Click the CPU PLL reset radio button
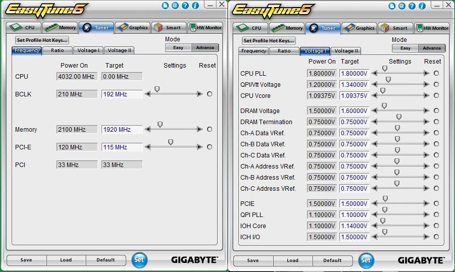Image resolution: width=455 pixels, height=272 pixels. click(436, 73)
